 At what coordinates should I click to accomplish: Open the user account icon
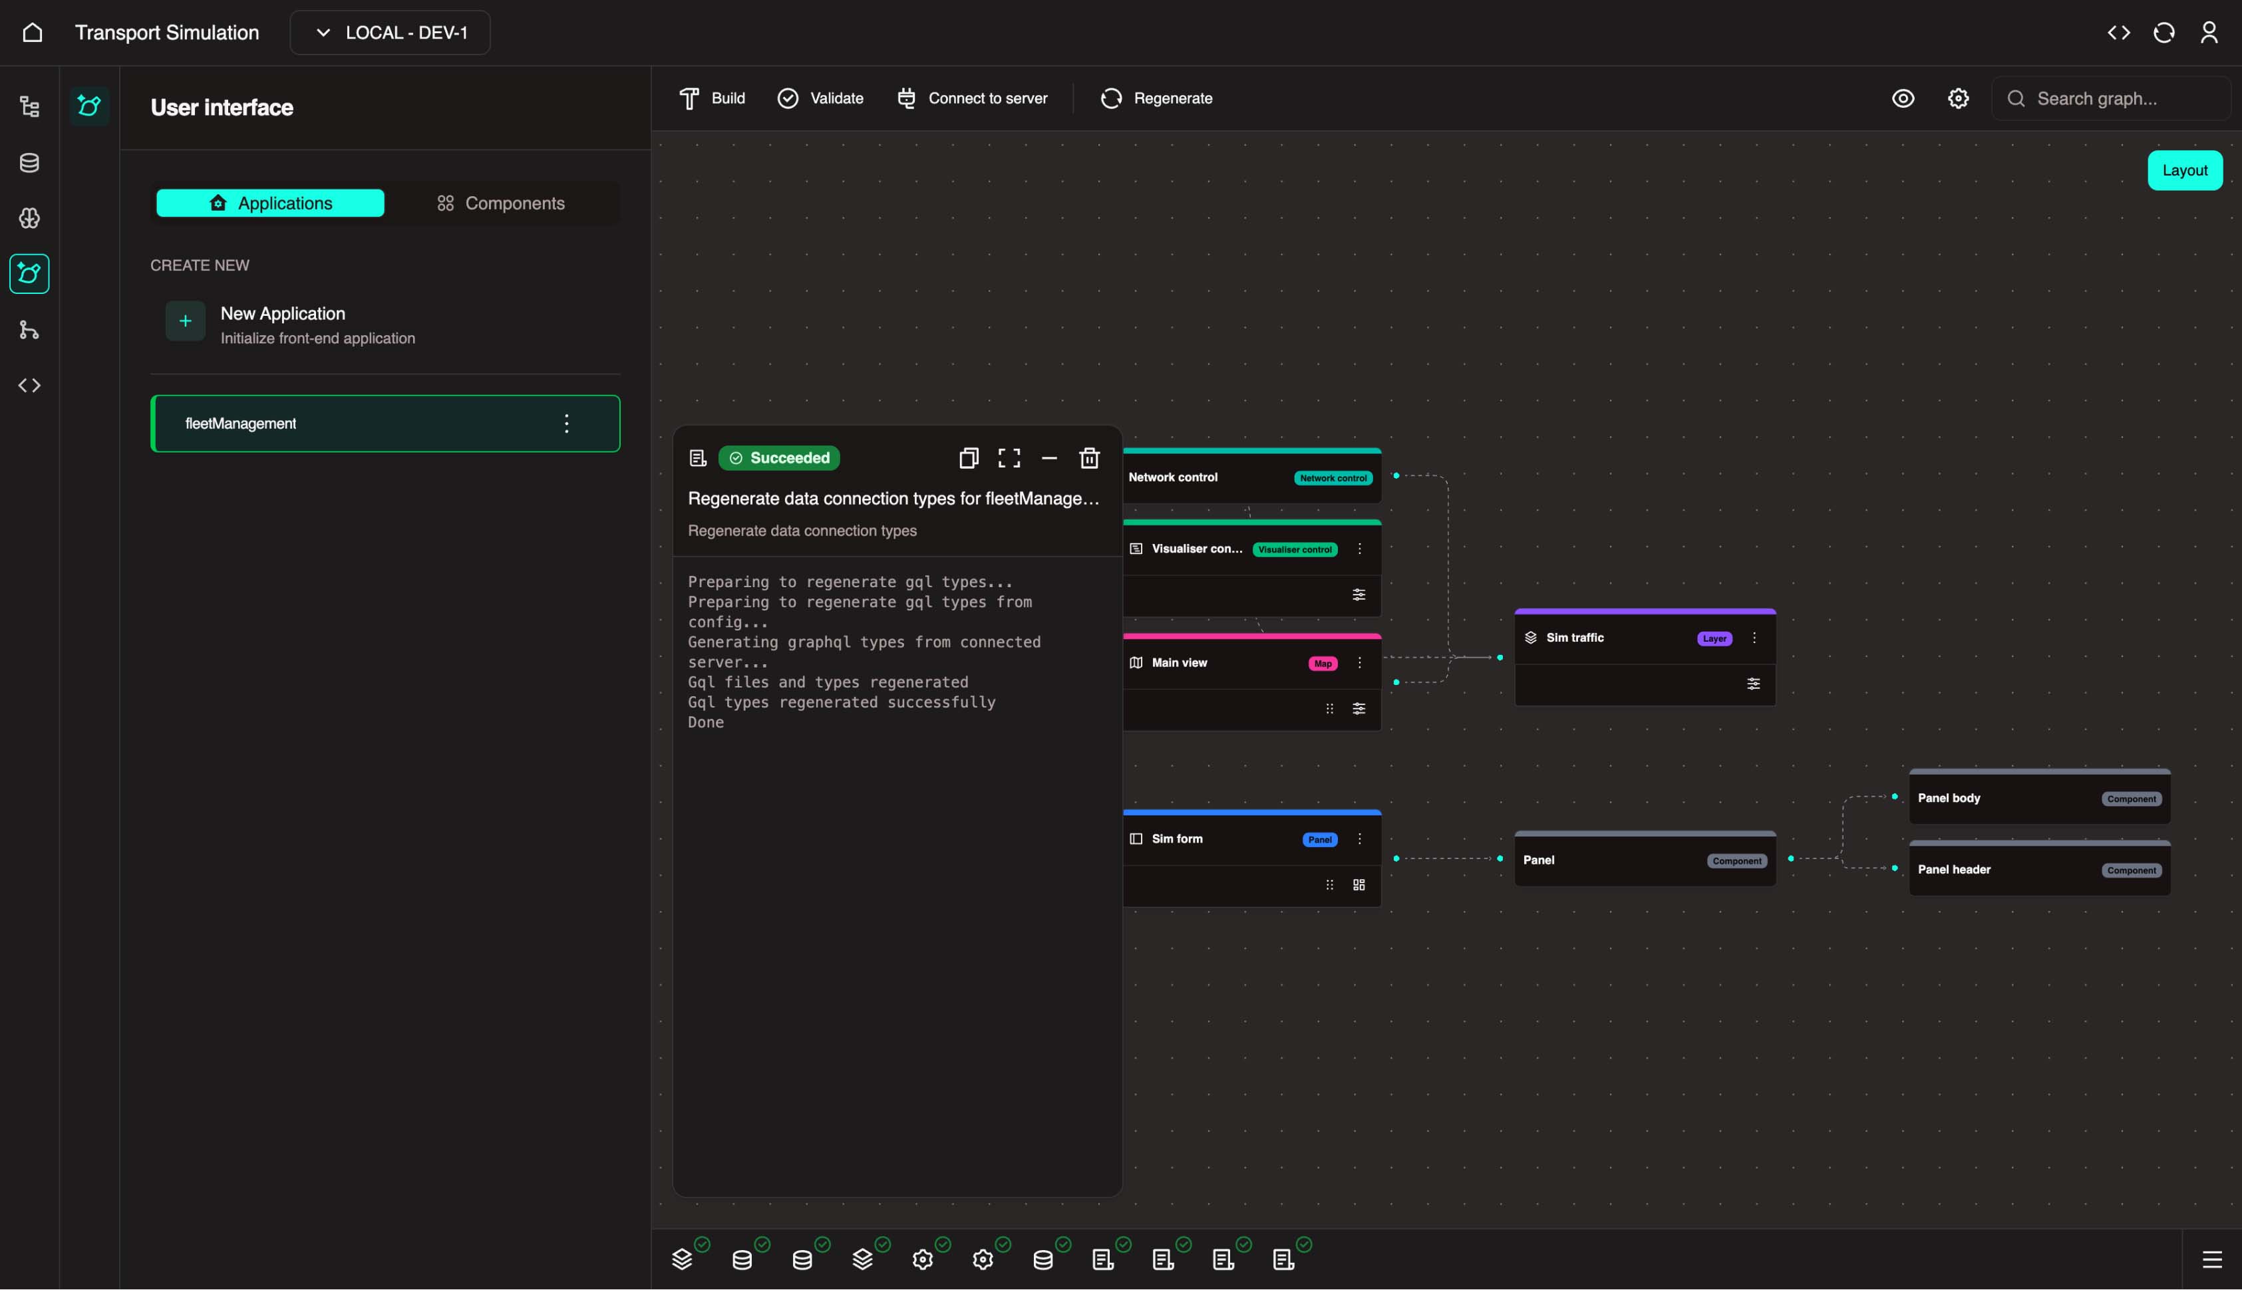pyautogui.click(x=2209, y=33)
